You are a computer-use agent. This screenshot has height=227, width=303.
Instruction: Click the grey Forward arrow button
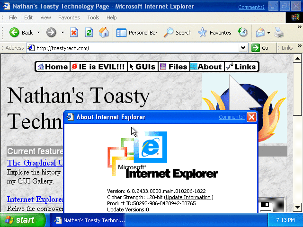[x=51, y=33]
